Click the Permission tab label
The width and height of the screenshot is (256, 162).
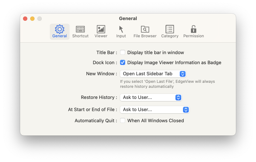[194, 36]
